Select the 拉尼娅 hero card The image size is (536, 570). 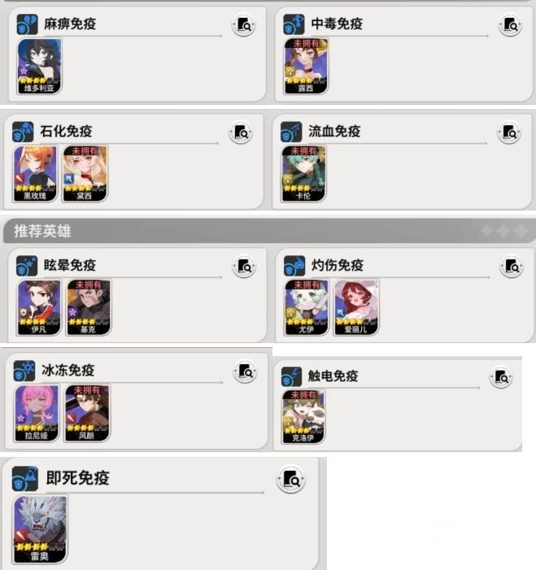37,413
